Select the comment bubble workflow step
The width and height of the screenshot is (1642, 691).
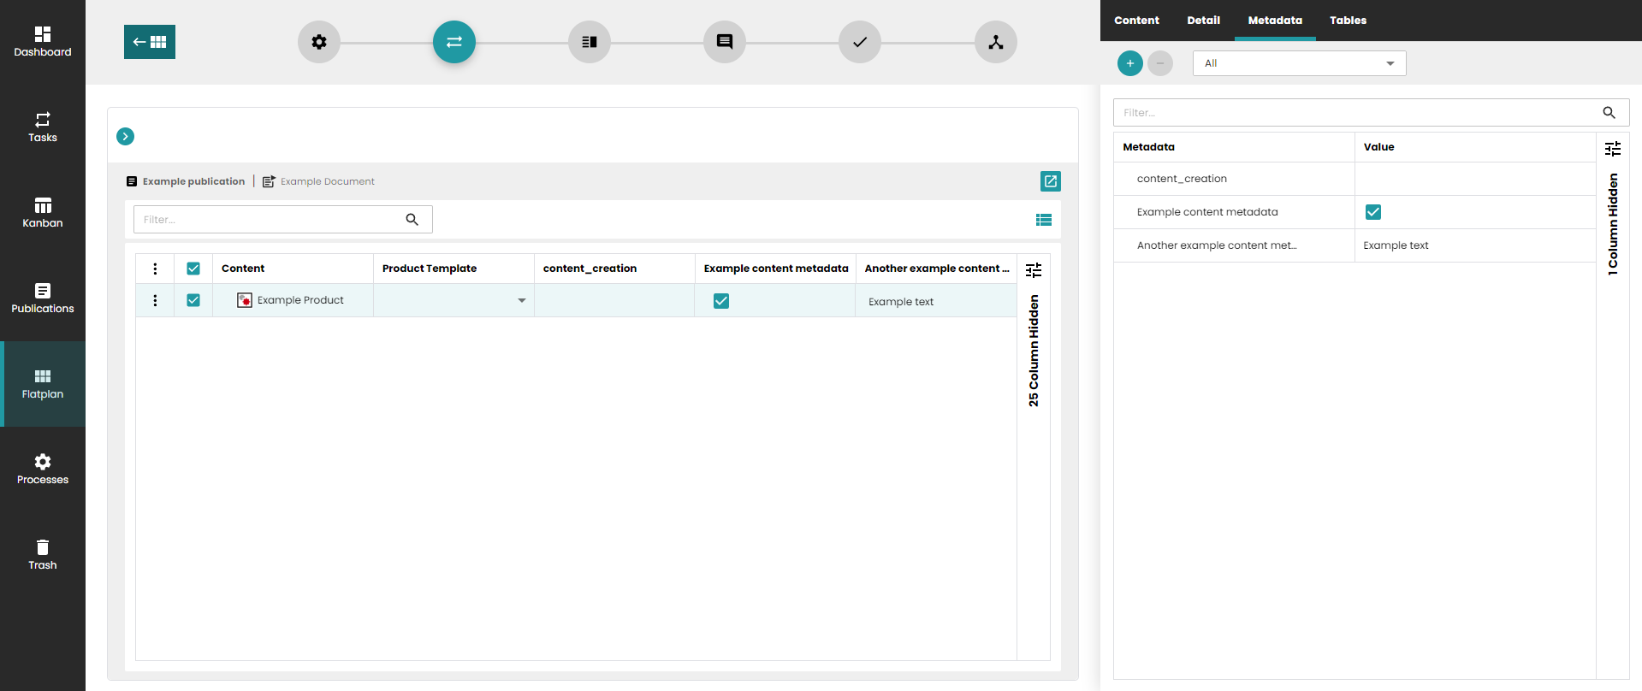[x=725, y=42]
